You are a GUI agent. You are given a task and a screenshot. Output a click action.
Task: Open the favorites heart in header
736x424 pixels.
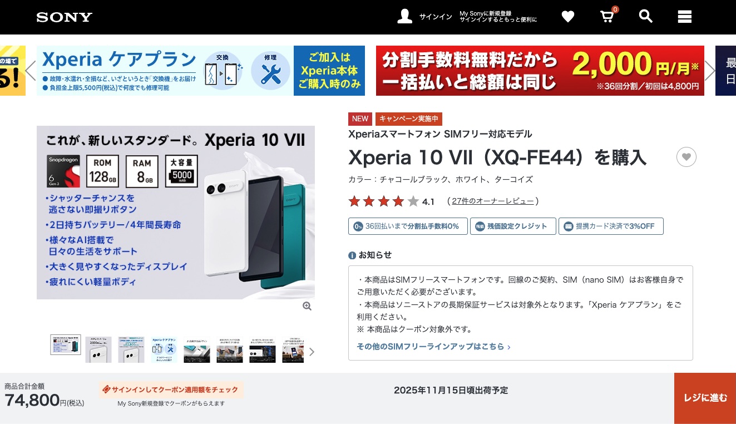tap(567, 17)
